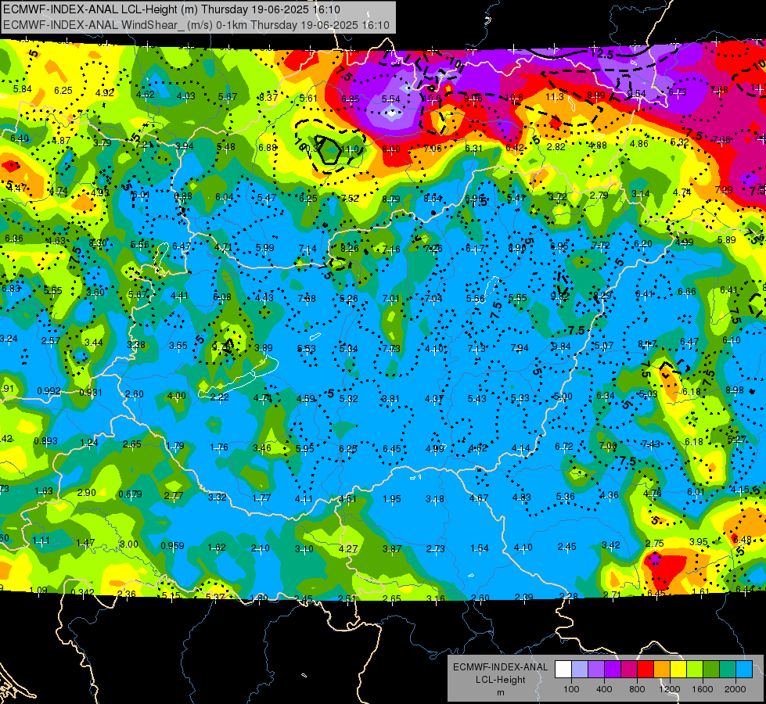Click the wind shear value '11.0'
This screenshot has width=766, height=704.
point(350,149)
